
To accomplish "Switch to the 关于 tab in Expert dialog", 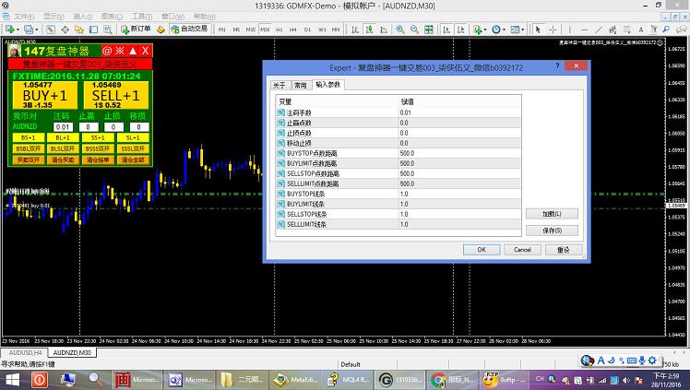I will pyautogui.click(x=280, y=85).
